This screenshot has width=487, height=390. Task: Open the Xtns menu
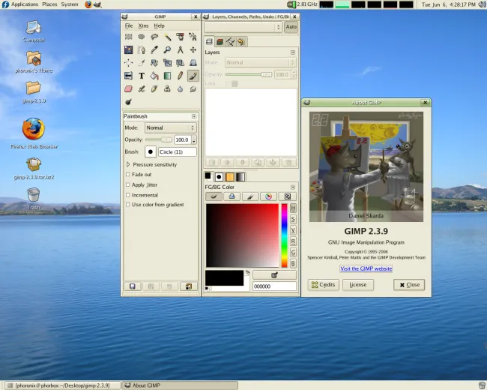pyautogui.click(x=143, y=25)
